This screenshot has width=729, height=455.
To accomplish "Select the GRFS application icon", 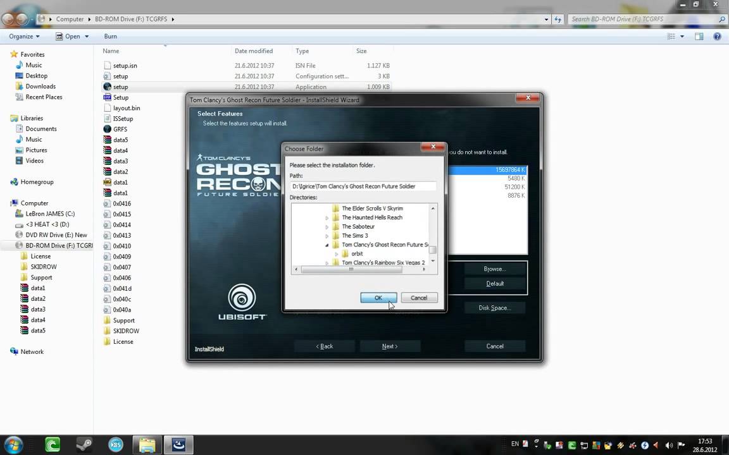I will [108, 129].
